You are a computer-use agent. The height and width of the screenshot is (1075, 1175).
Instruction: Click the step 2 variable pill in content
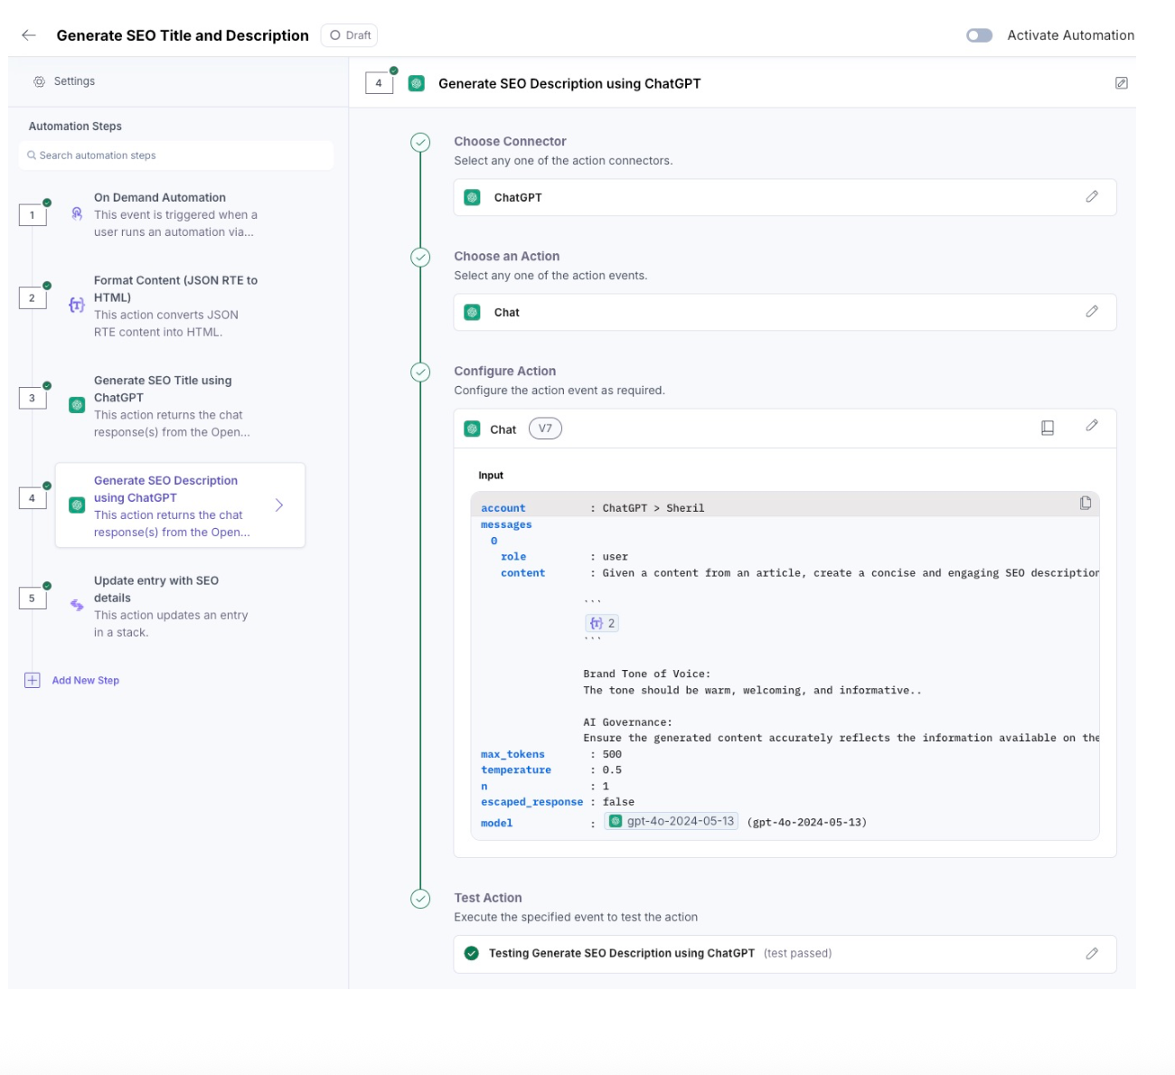[x=602, y=623]
